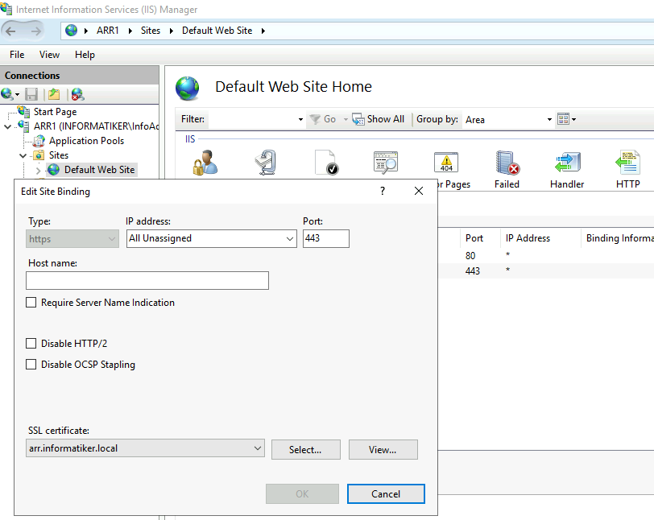654x520 pixels.
Task: Select the port 80 binding row
Action: (x=545, y=256)
